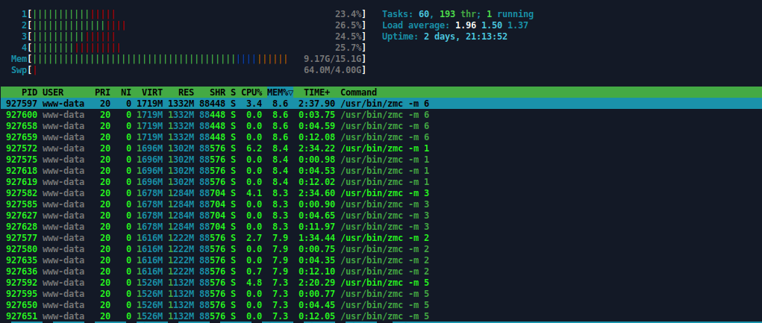
Task: Click CPU% value 6.2
Action: click(254, 148)
